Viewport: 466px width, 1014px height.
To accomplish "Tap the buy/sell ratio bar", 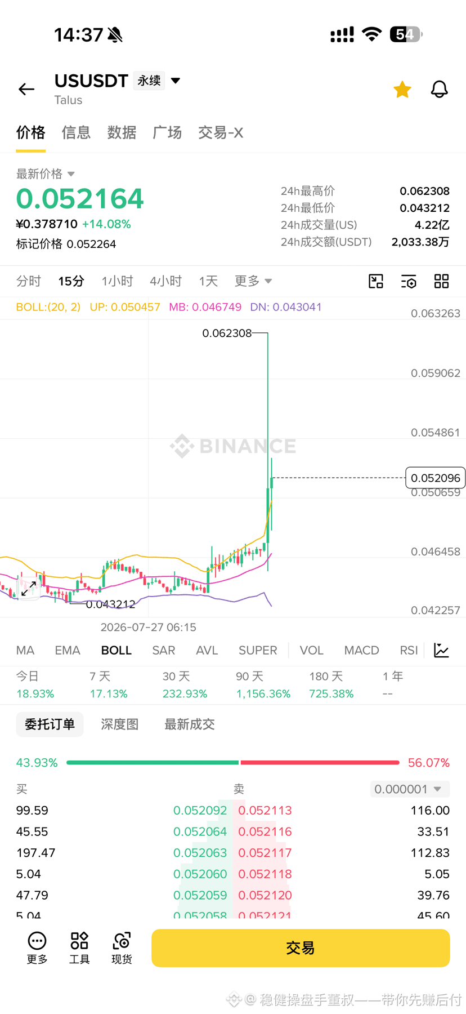I will click(x=233, y=762).
